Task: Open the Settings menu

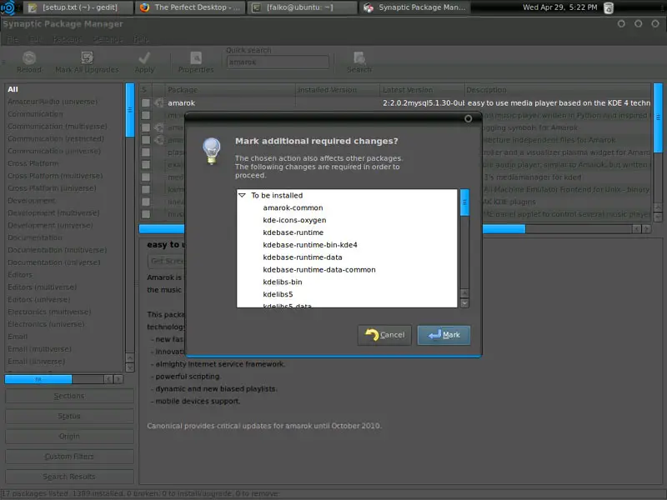Action: (x=108, y=39)
